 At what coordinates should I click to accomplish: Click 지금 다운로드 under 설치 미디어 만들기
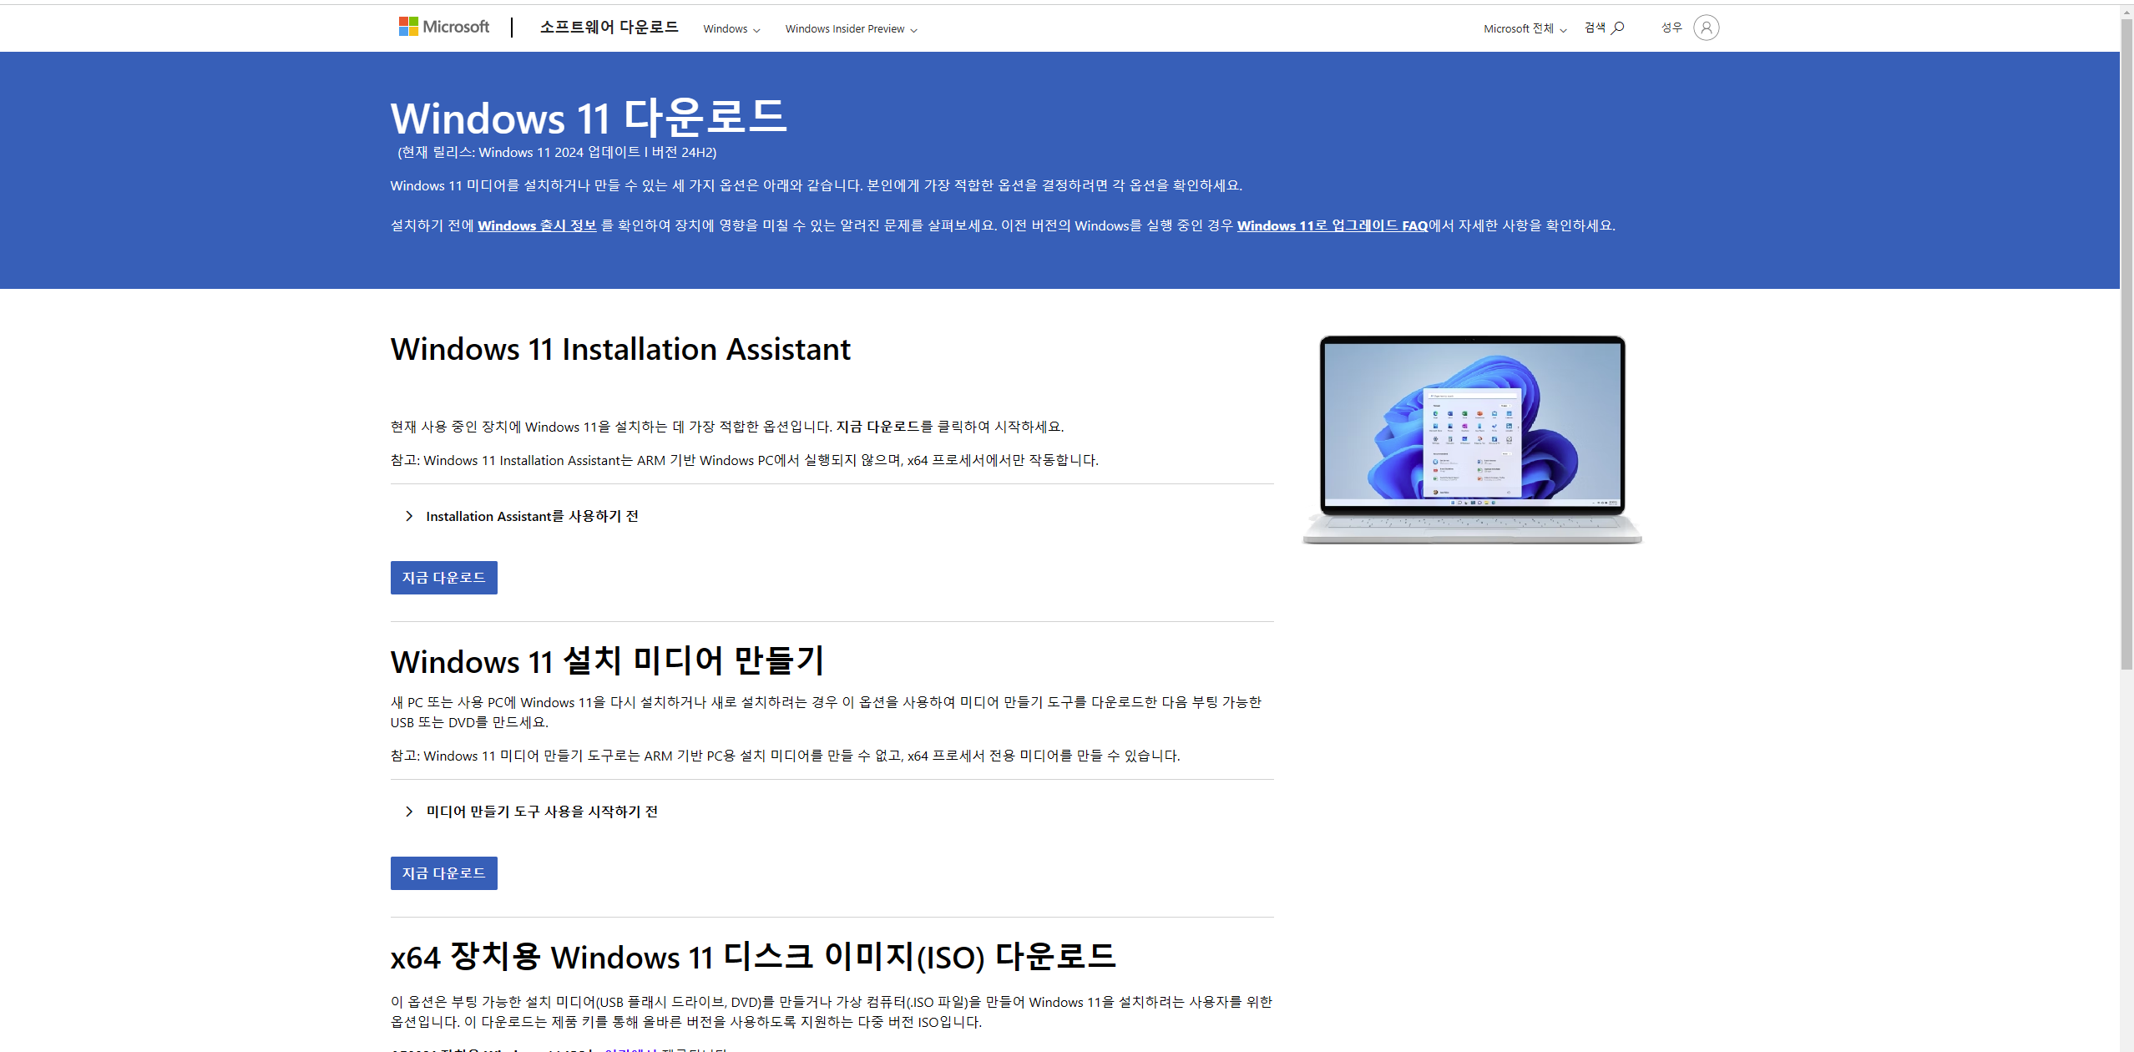(x=443, y=873)
